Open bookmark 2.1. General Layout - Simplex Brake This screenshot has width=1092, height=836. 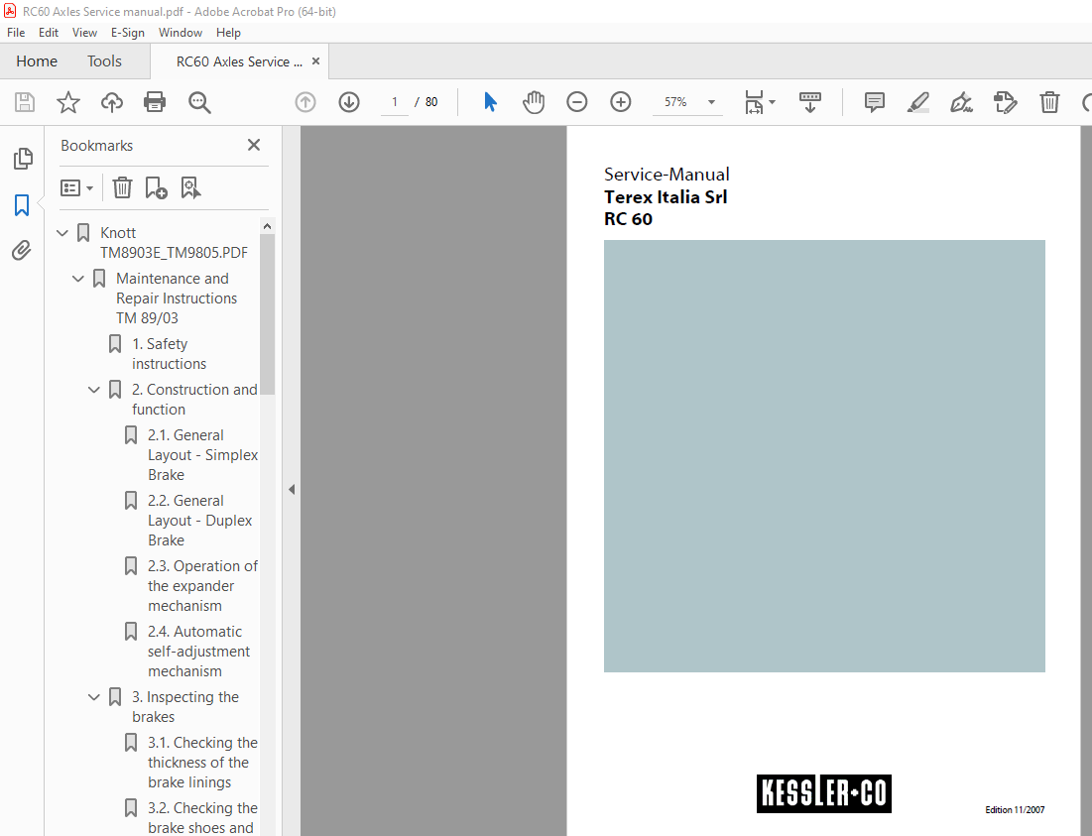[x=202, y=455]
